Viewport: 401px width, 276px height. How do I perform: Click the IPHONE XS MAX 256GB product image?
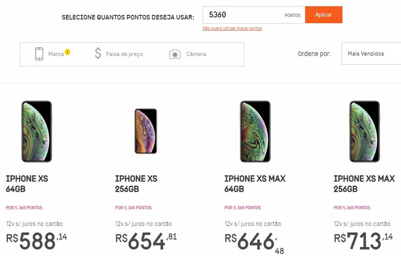click(364, 131)
